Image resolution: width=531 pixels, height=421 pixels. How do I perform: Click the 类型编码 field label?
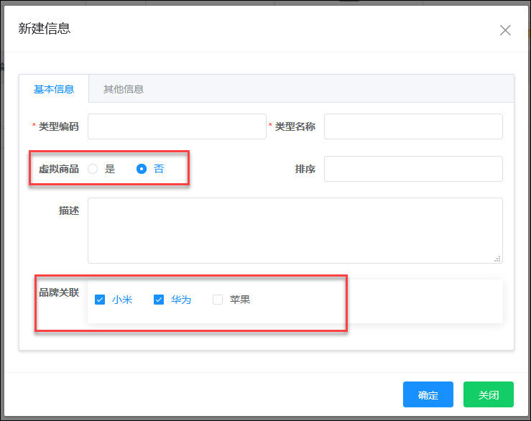[x=59, y=126]
